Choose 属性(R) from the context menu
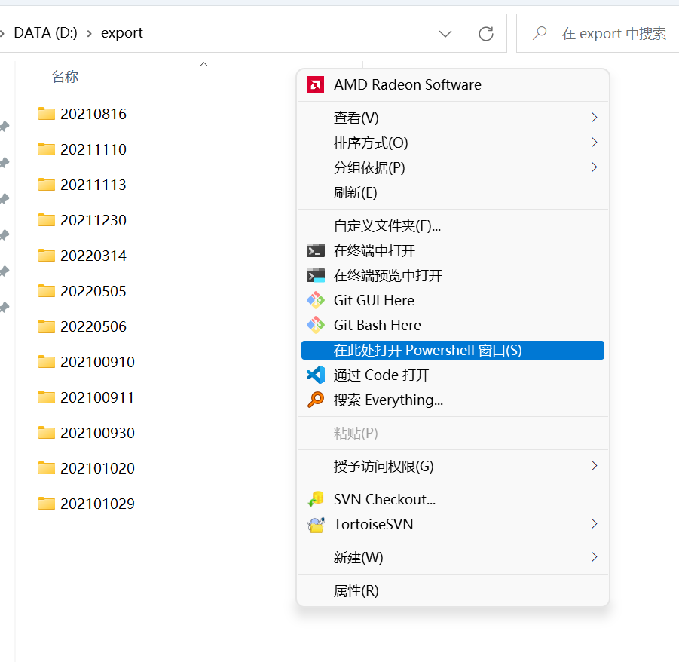The height and width of the screenshot is (662, 679). pos(356,591)
